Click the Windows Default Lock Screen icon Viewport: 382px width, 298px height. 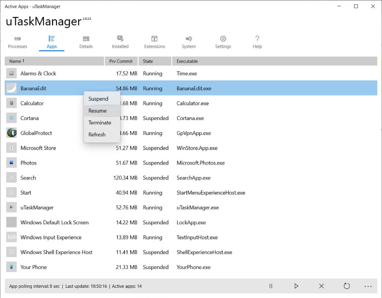coord(12,222)
